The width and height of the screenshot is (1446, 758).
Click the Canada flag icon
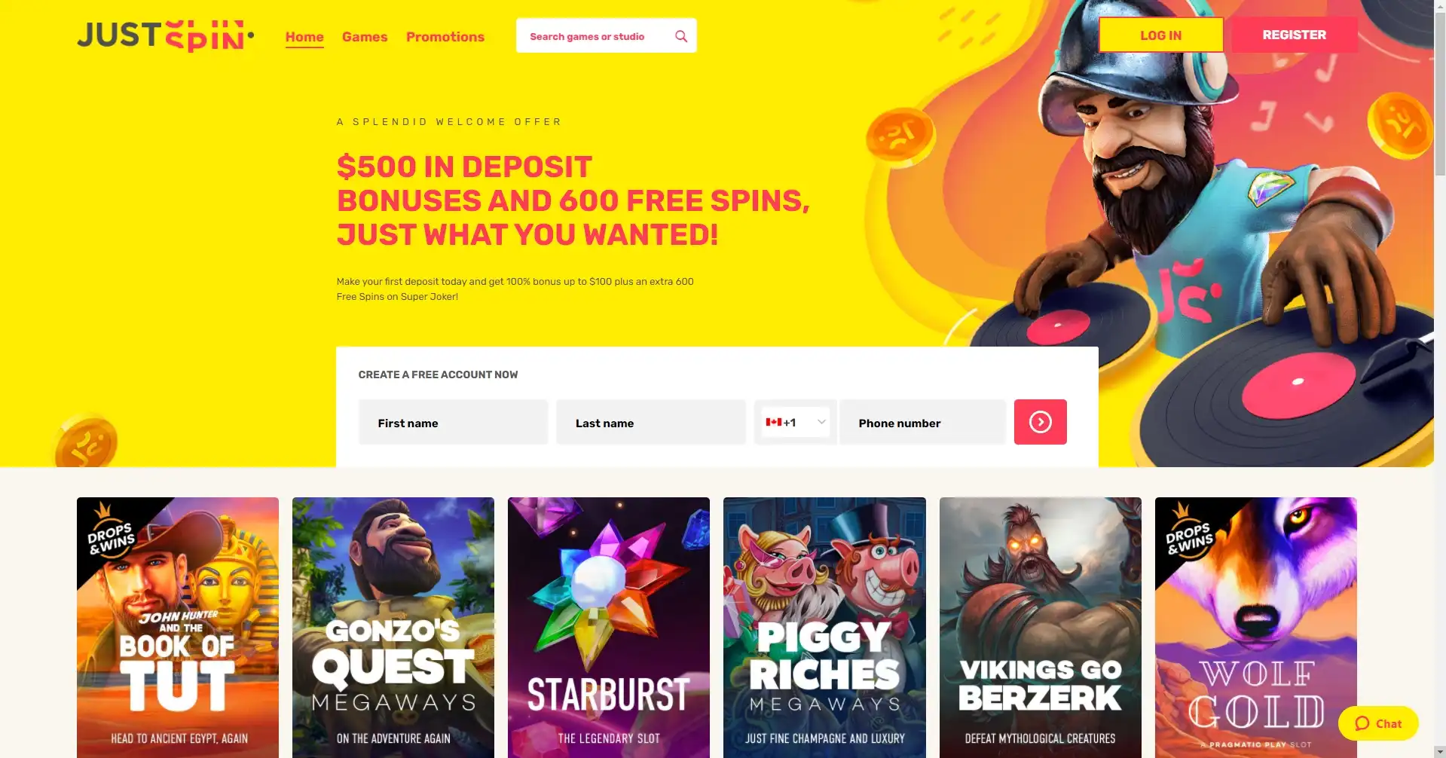[773, 422]
